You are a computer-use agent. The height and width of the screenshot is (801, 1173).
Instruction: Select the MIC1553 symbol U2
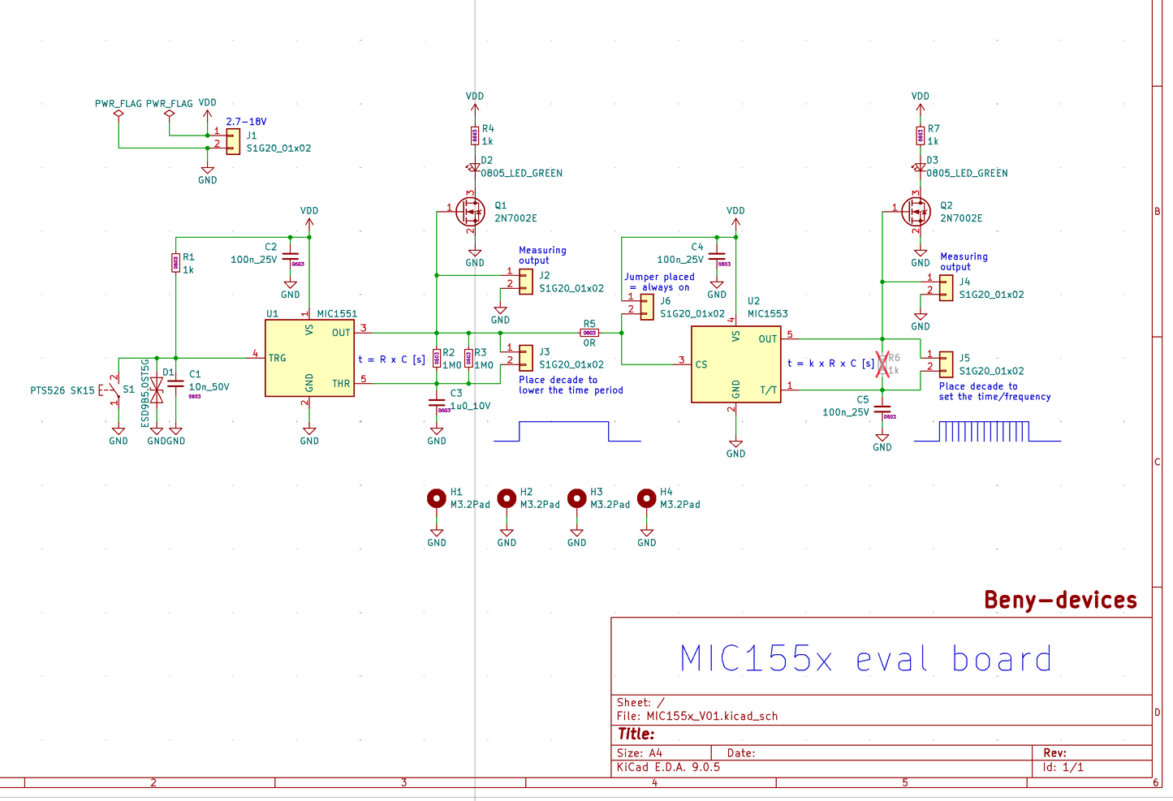[735, 362]
